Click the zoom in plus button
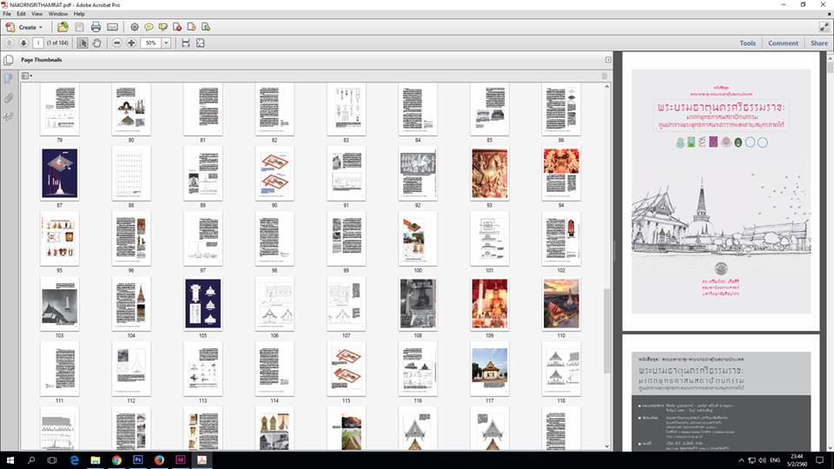Viewport: 834px width, 469px height. 131,43
